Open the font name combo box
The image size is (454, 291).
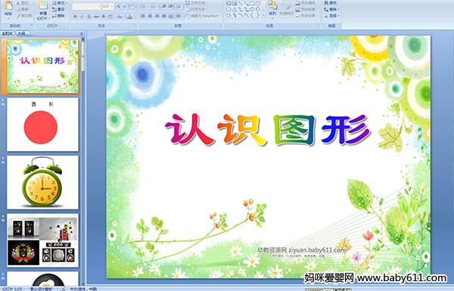pos(86,6)
